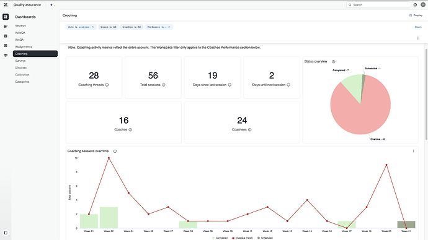428x240 pixels.
Task: Show info for Days until next session
Action: pos(288,85)
